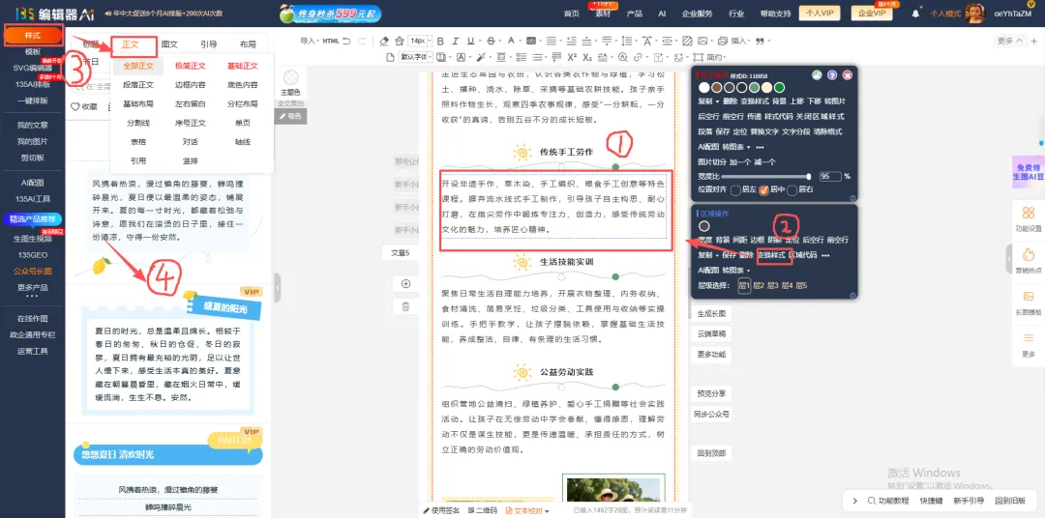Switch to the 正文 style tab

(x=130, y=44)
